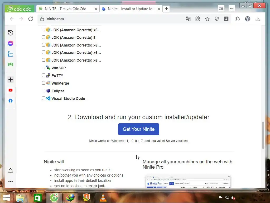
Task: Reload the ninite.com page
Action: 31,19
